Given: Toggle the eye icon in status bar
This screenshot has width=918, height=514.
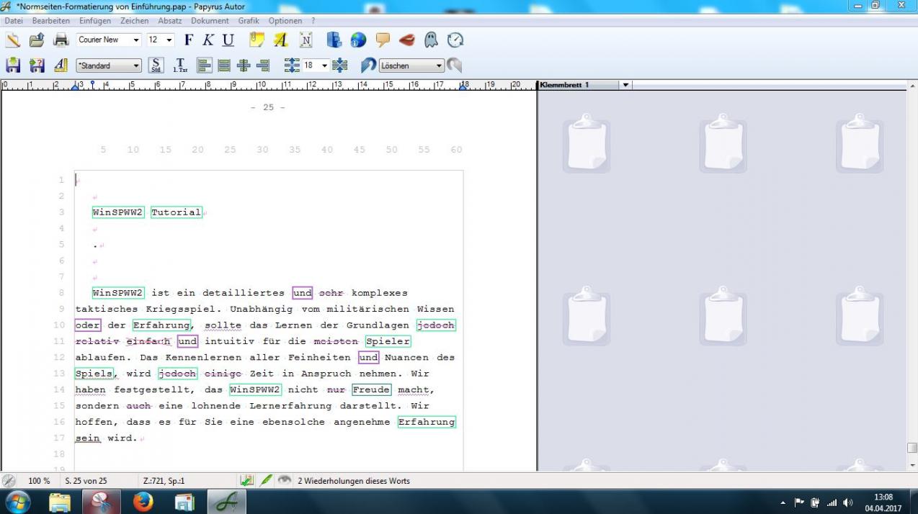Looking at the screenshot, I should (x=285, y=480).
